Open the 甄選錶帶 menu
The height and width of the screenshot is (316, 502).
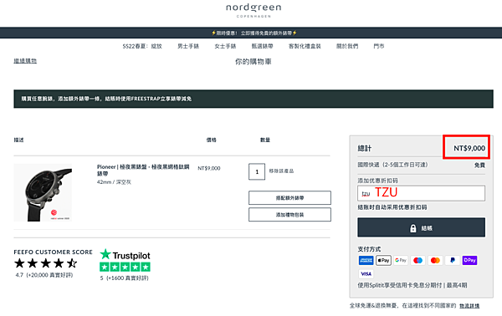coord(262,46)
